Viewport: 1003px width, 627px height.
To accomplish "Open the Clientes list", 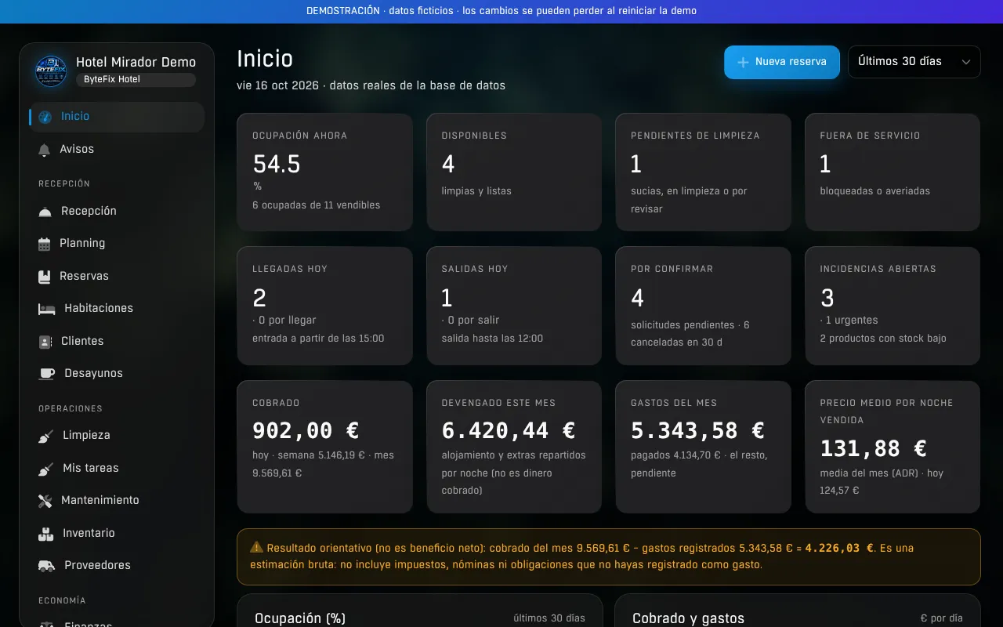I will click(x=117, y=341).
